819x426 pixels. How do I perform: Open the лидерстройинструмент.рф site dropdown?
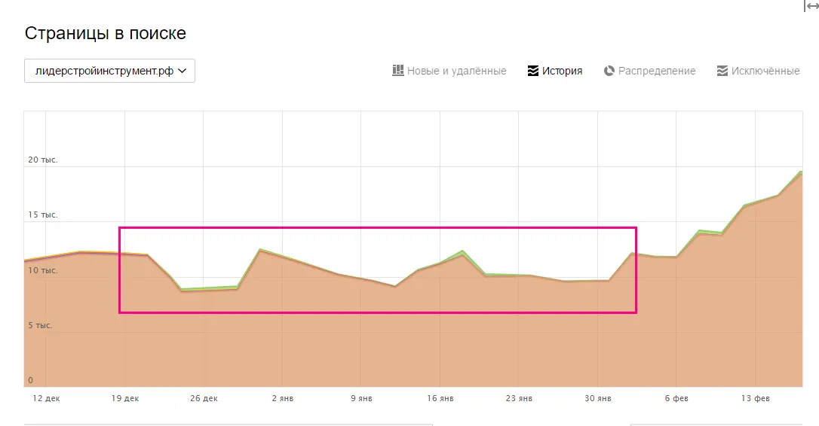click(109, 71)
